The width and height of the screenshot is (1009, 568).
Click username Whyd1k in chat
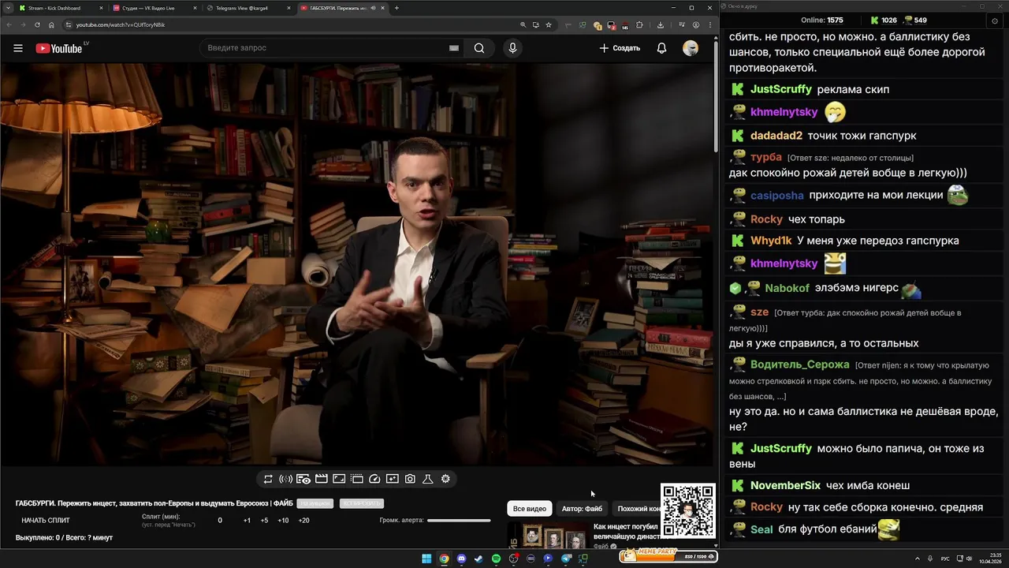tap(771, 241)
